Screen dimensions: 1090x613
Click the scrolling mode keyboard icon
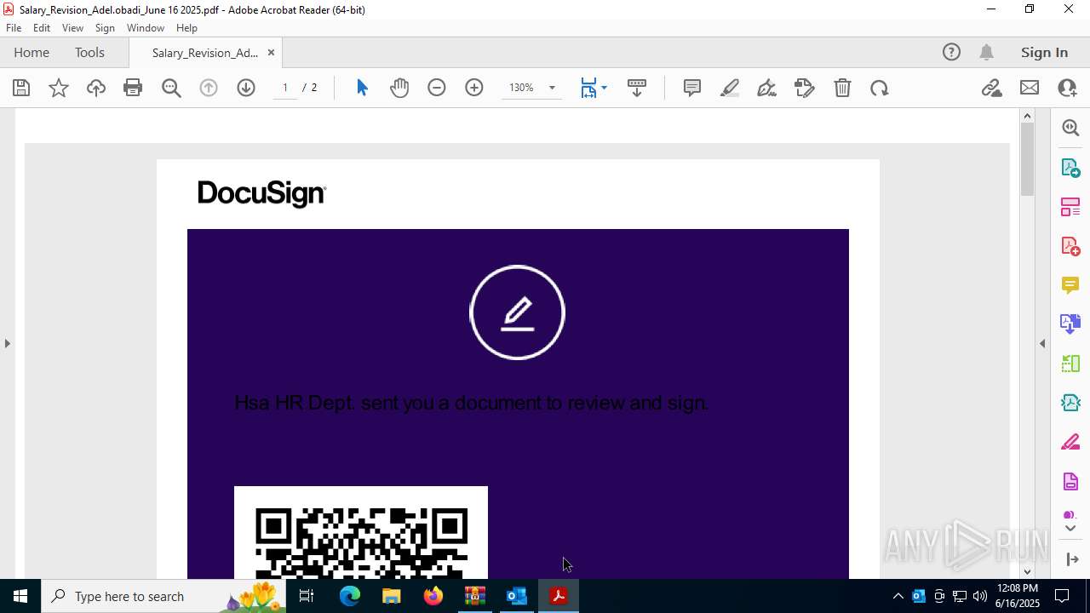[x=637, y=88]
